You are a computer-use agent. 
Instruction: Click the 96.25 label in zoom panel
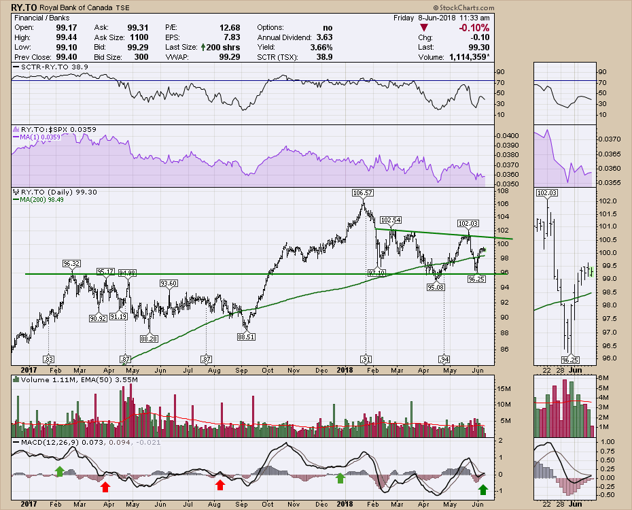tap(569, 360)
